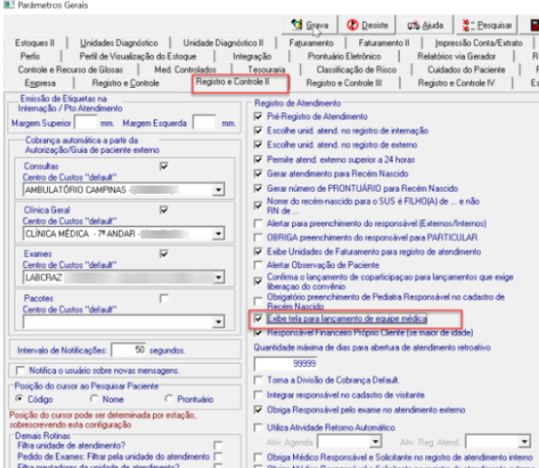Screen dimensions: 539x468
Task: Enable Alertar Observação de Paciente checkbox
Action: [x=258, y=265]
